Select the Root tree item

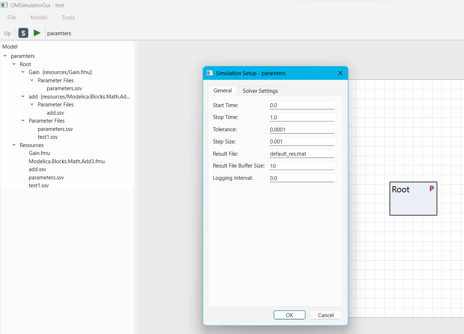pos(26,64)
